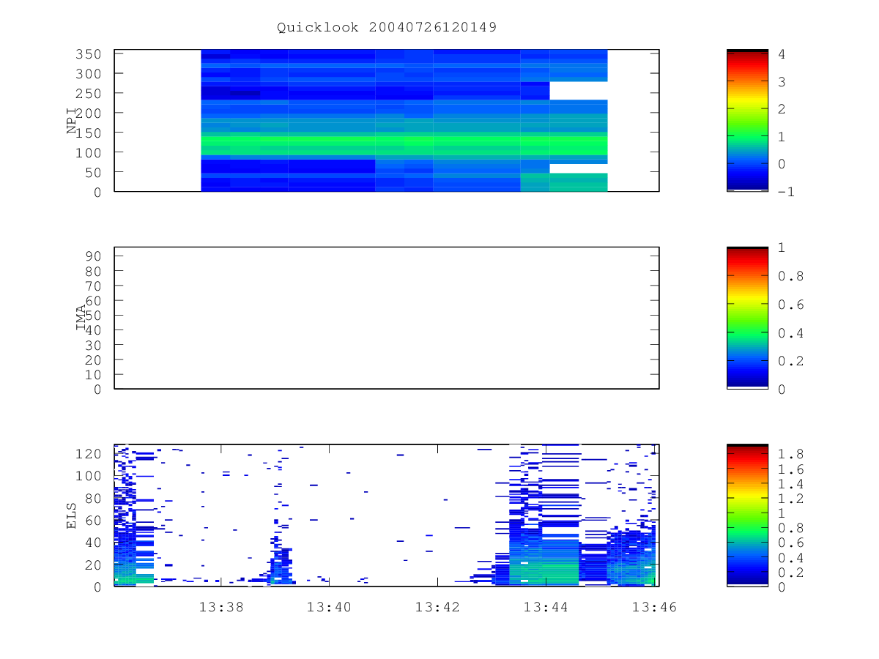Click the 13:38 time axis label
Image resolution: width=879 pixels, height=659 pixels.
click(x=221, y=607)
